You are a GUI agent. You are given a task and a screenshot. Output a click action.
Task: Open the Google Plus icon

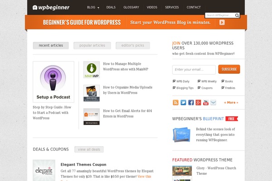pyautogui.click(x=198, y=102)
